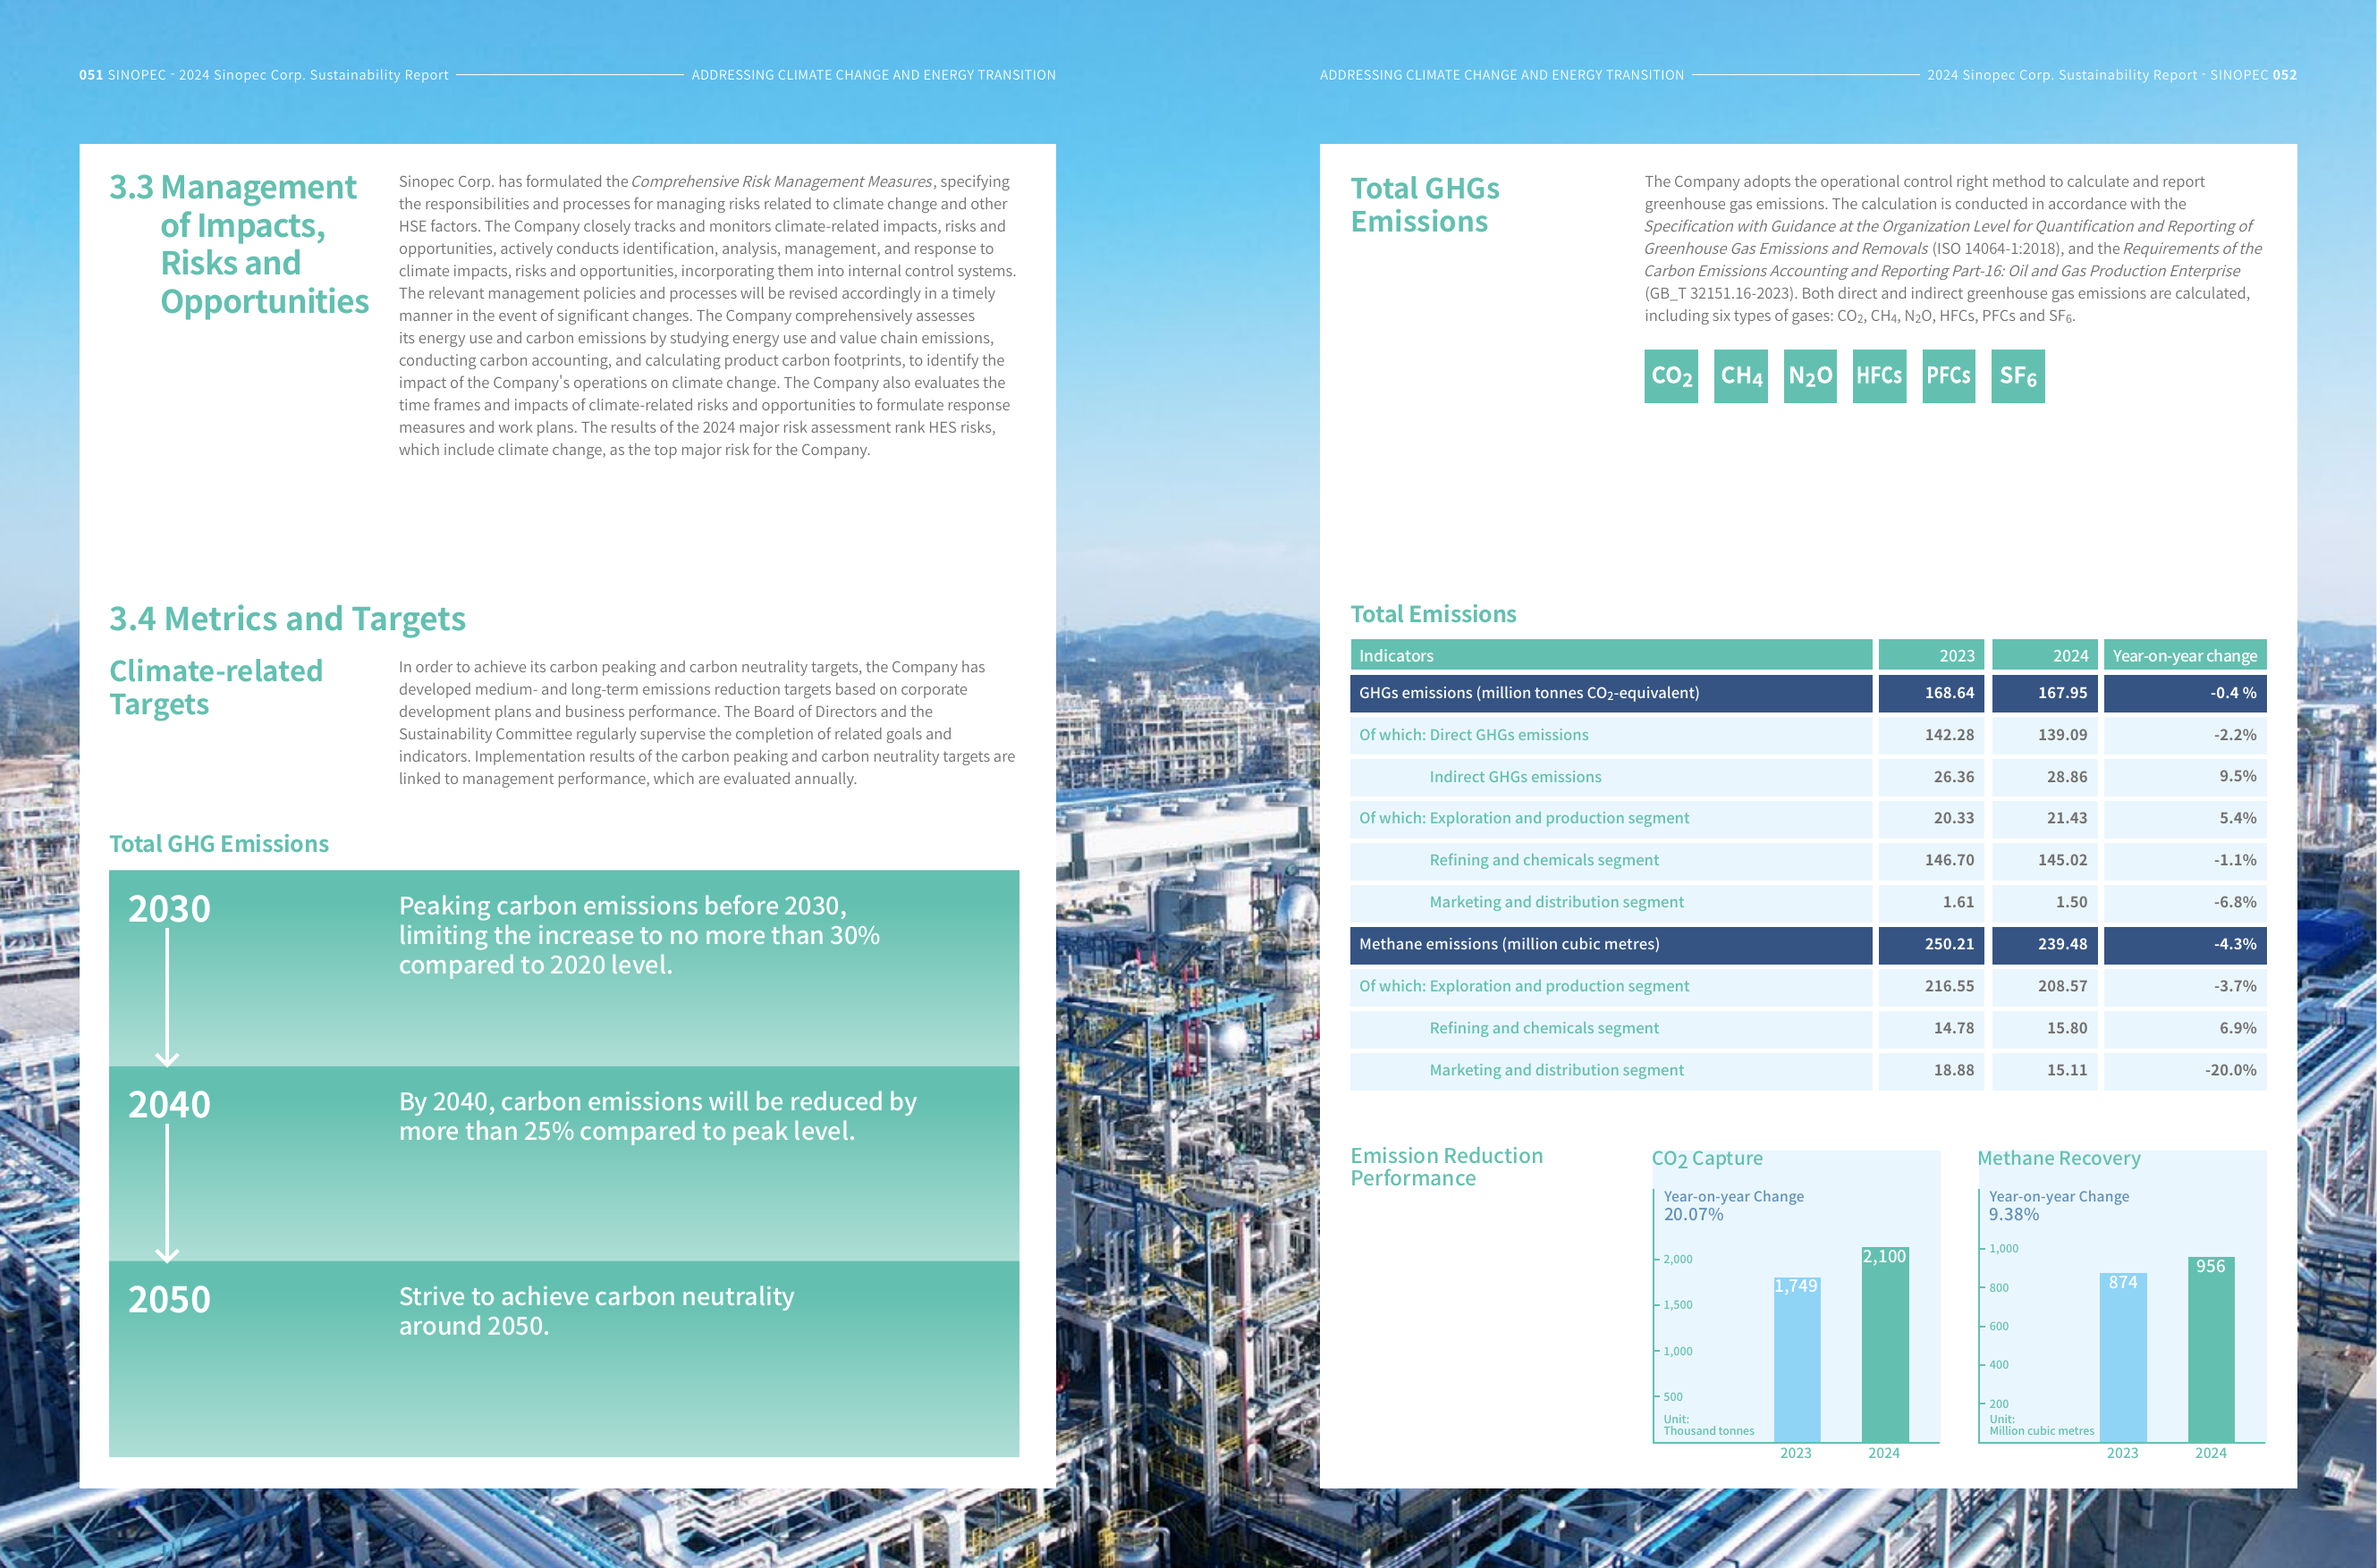The height and width of the screenshot is (1568, 2377).
Task: Select value 146.70 in refining segment row
Action: (x=1949, y=860)
